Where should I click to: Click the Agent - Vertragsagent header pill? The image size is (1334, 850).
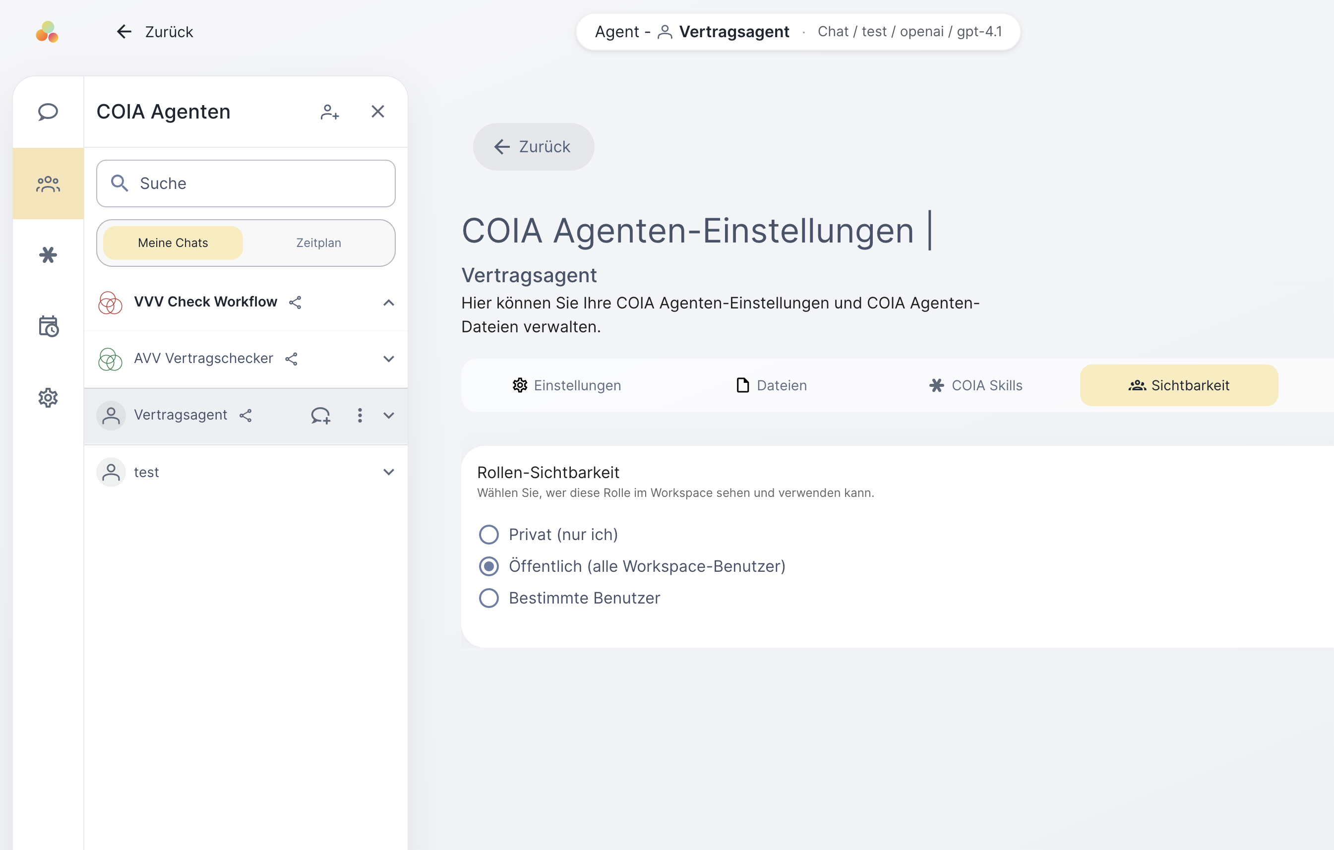pyautogui.click(x=798, y=32)
